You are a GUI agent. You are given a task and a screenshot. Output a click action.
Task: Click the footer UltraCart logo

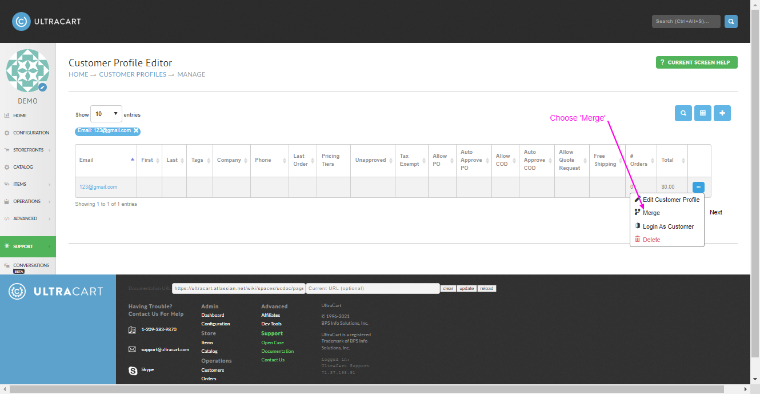point(56,292)
